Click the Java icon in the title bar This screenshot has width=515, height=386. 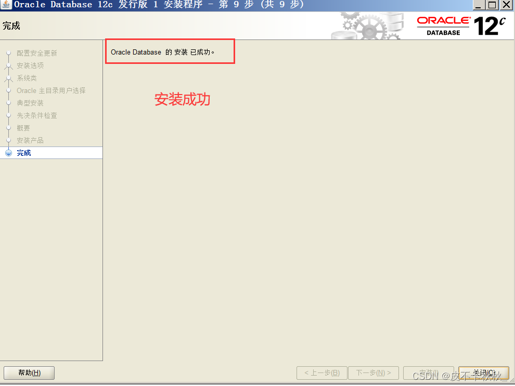[6, 5]
